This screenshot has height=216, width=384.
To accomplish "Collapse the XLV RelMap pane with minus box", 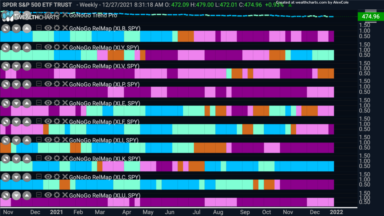I will point(39,65).
